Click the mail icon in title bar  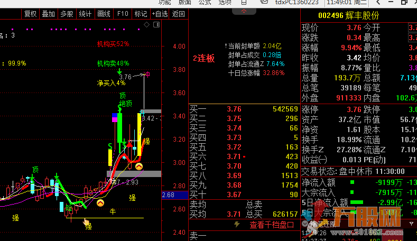point(265,2)
